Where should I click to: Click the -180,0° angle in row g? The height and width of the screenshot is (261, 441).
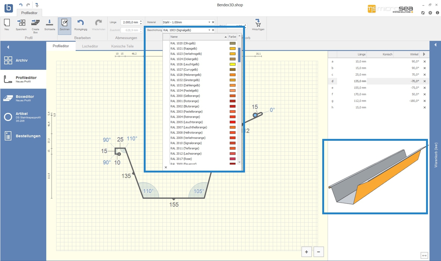414,101
